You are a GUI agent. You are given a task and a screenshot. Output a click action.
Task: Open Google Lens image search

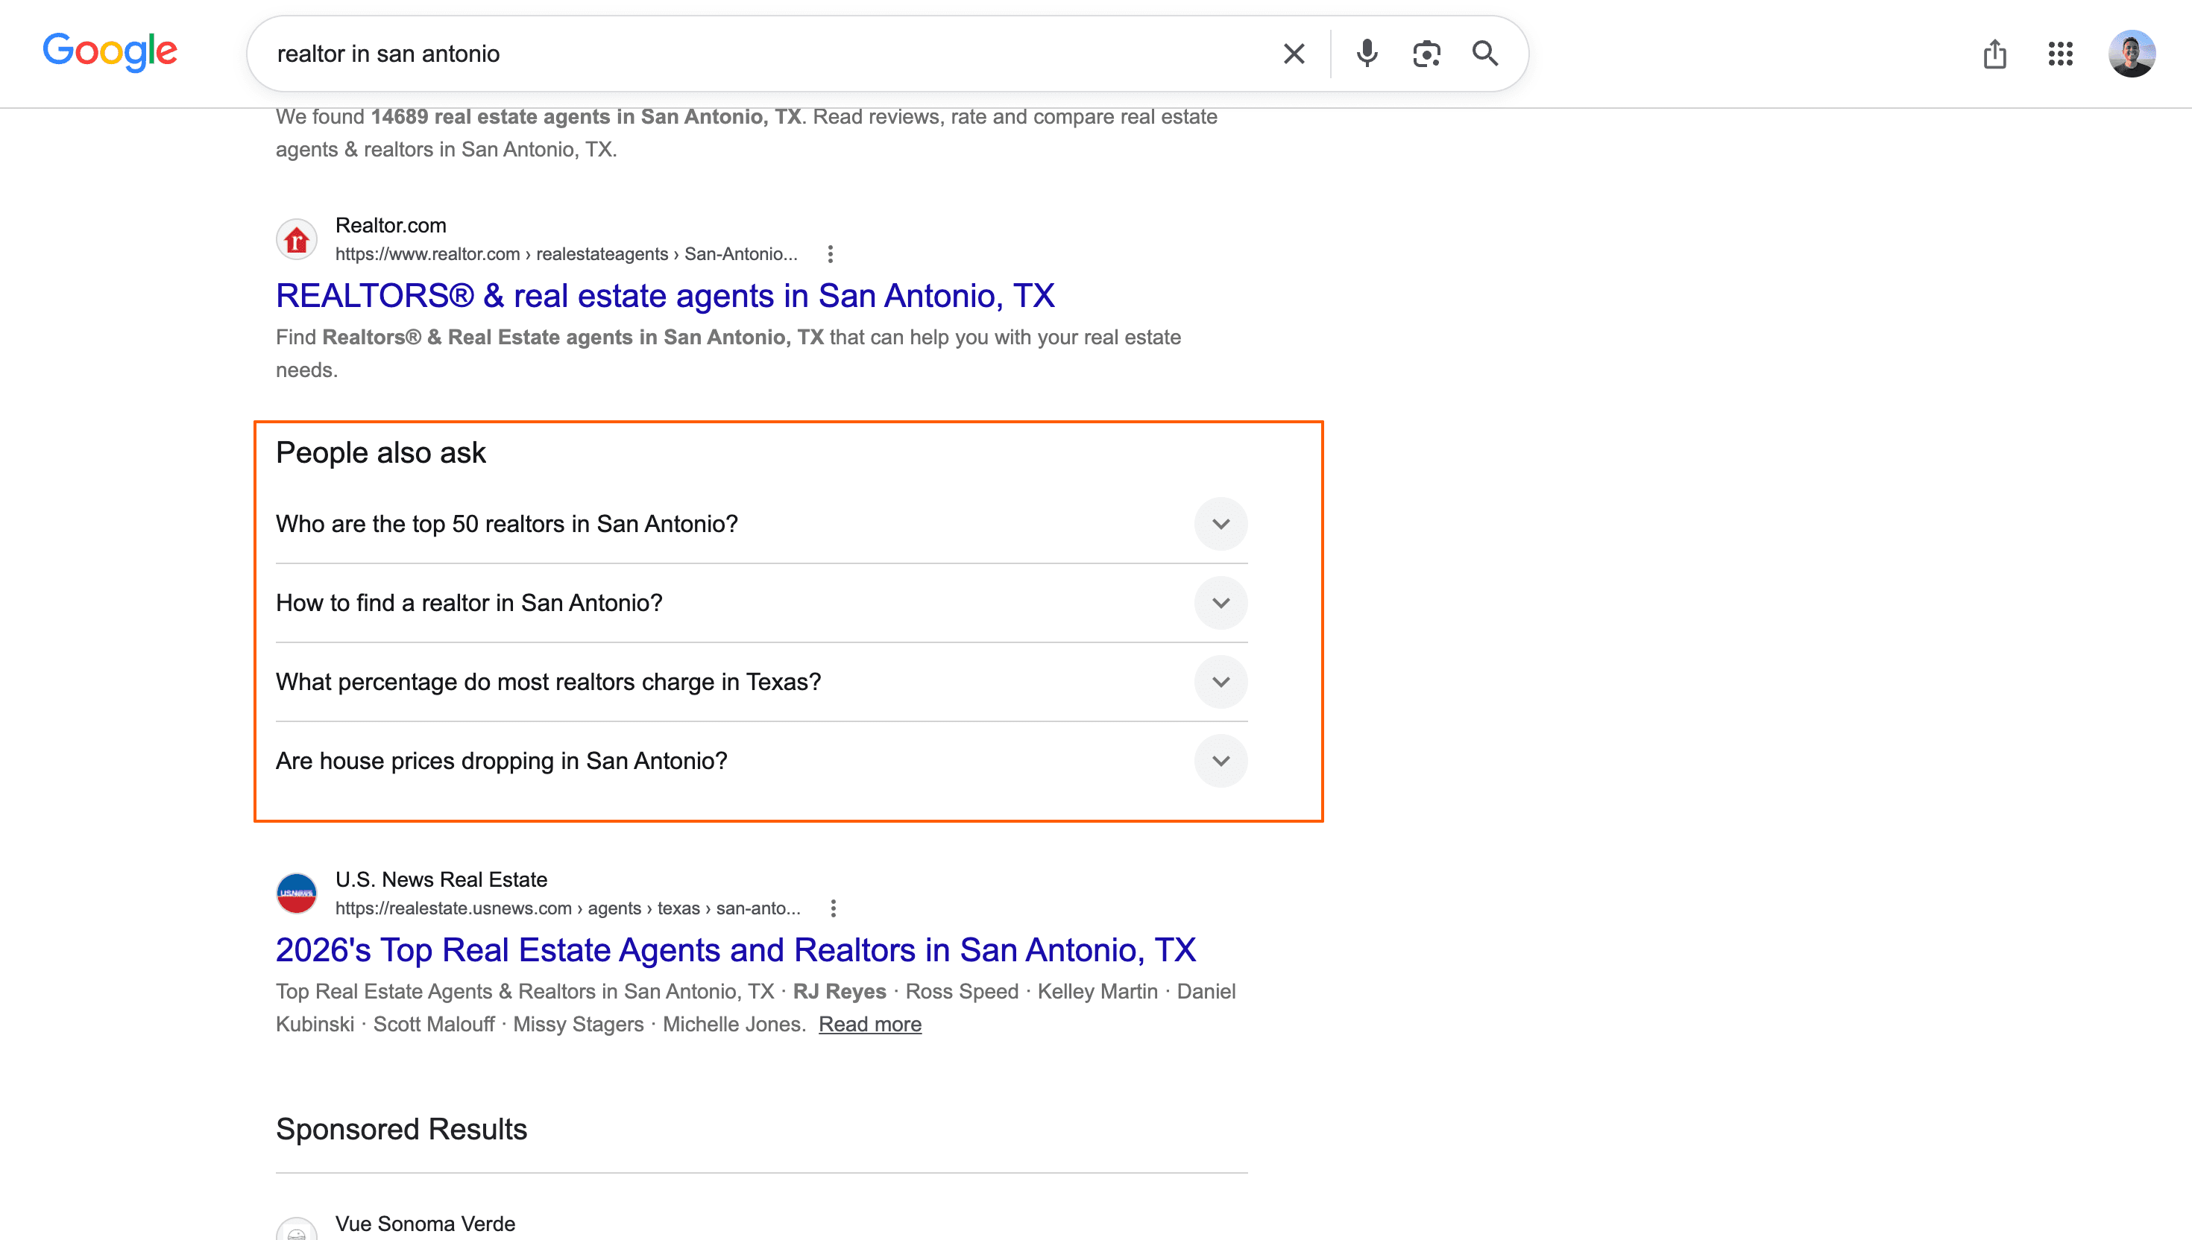click(1426, 54)
